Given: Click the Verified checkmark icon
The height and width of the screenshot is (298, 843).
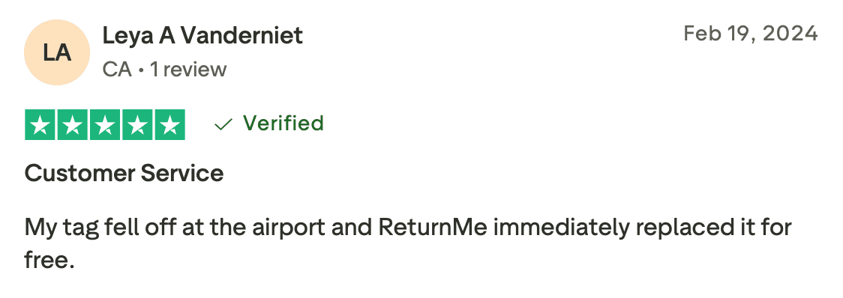Looking at the screenshot, I should point(223,124).
